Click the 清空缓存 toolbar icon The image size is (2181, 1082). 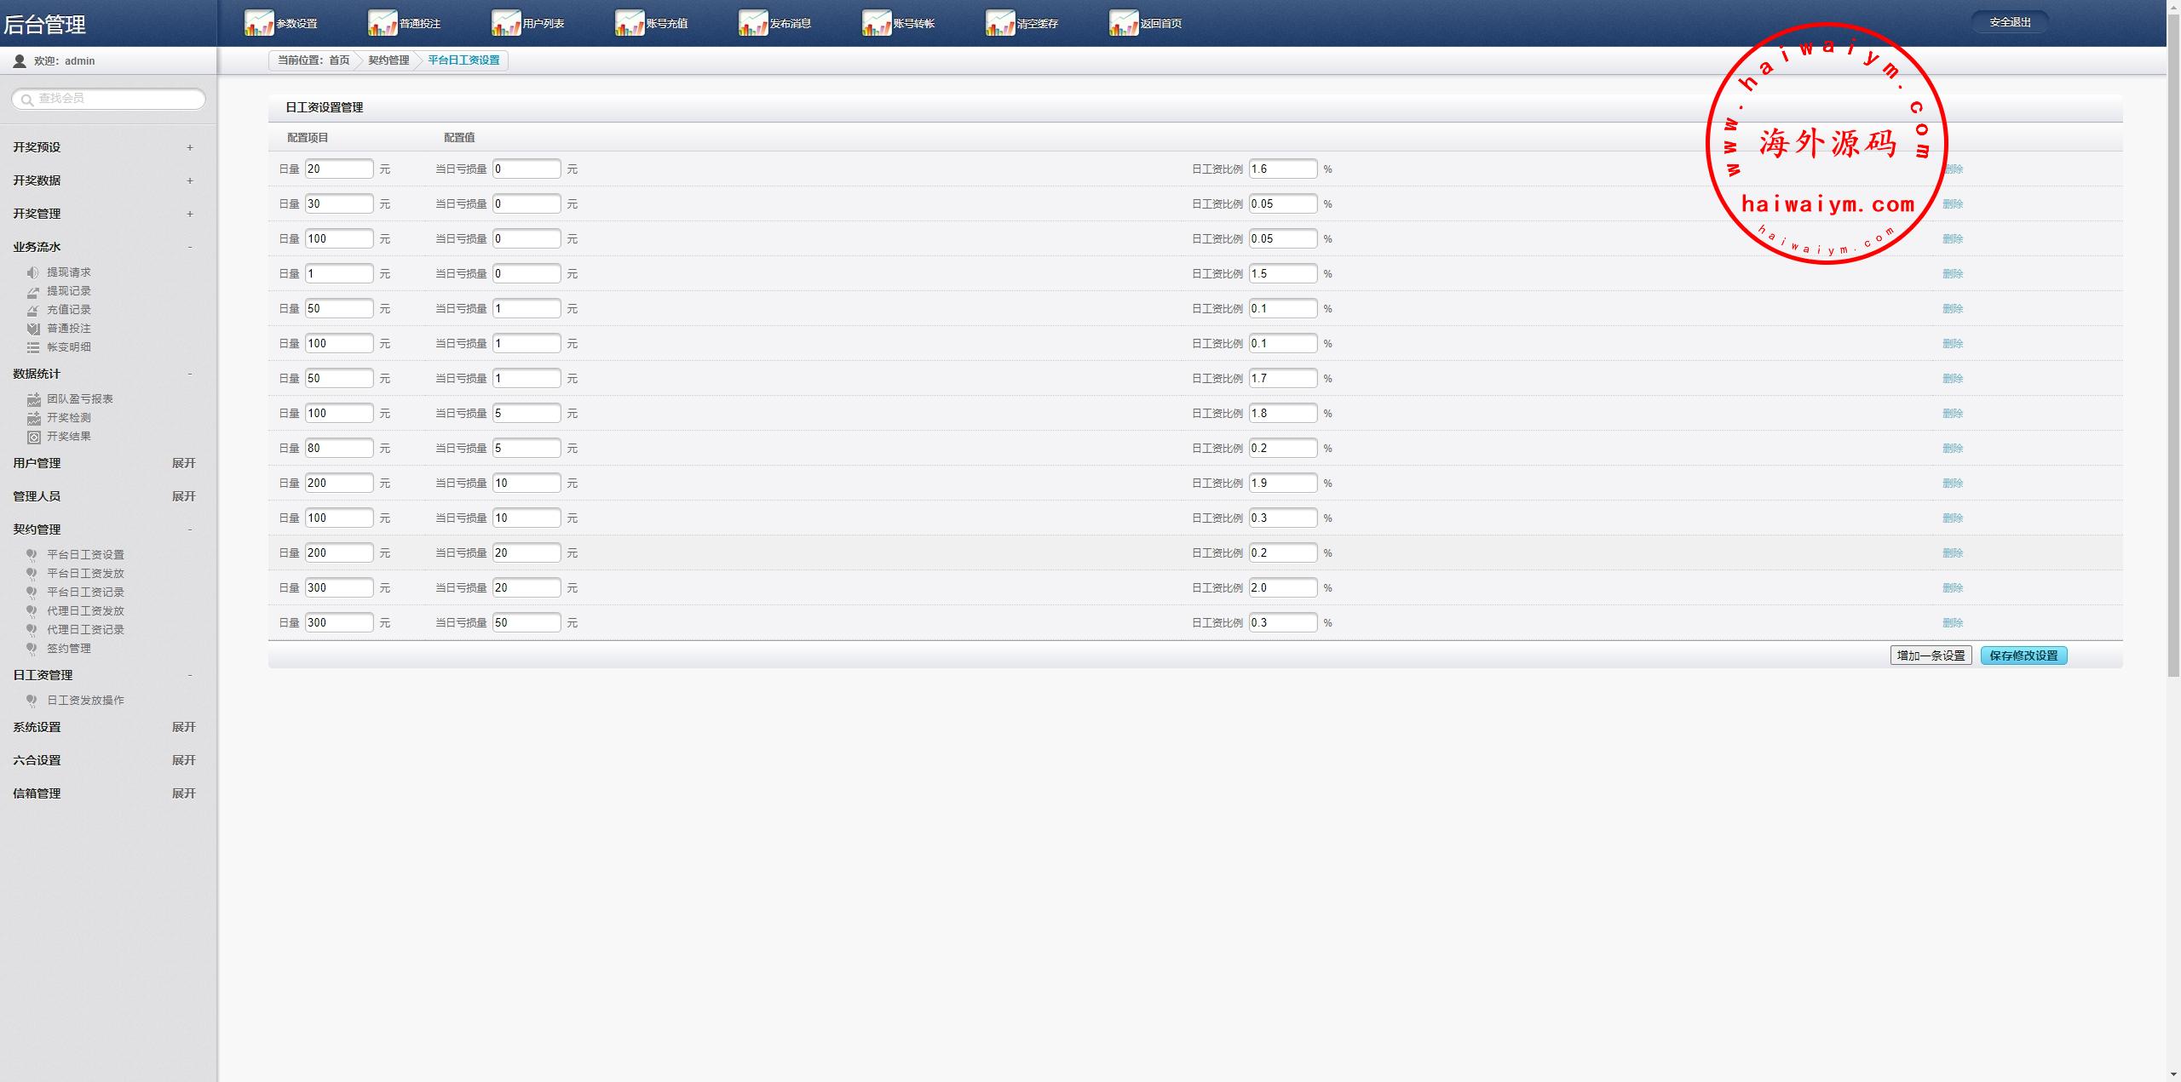[x=1000, y=23]
